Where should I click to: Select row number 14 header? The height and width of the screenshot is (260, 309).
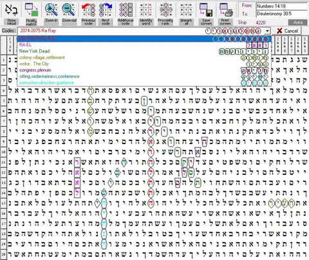pos(4,192)
